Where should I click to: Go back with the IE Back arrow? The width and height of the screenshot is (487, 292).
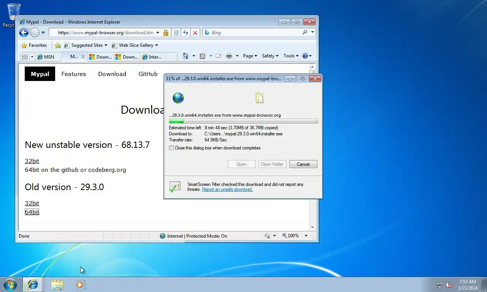click(x=24, y=33)
